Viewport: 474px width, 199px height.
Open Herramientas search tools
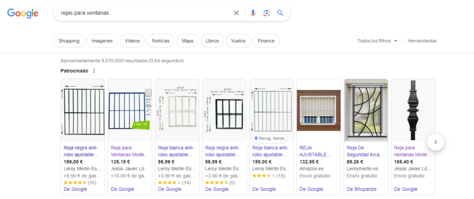[x=422, y=41]
